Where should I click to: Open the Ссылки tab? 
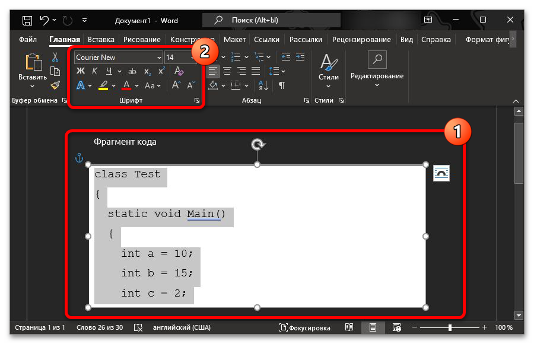pyautogui.click(x=266, y=40)
